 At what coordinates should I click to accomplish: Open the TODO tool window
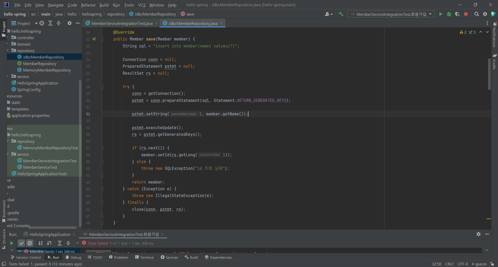pos(95,257)
